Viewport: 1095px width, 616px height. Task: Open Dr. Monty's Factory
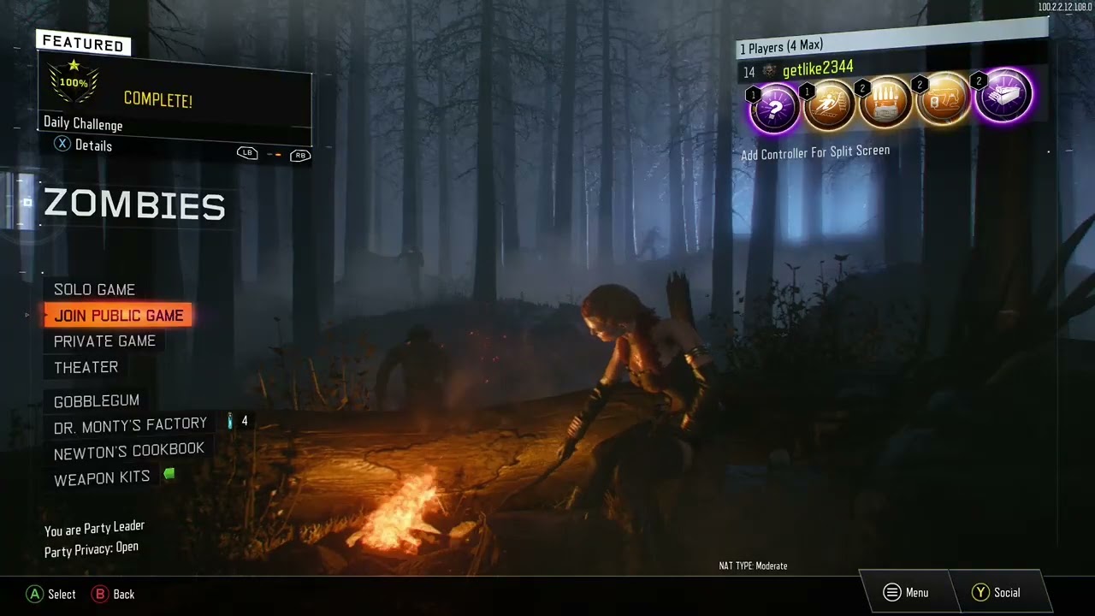(x=130, y=425)
